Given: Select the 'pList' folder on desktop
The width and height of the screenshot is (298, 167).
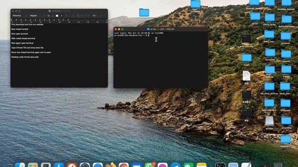Looking at the screenshot, I should [255, 17].
